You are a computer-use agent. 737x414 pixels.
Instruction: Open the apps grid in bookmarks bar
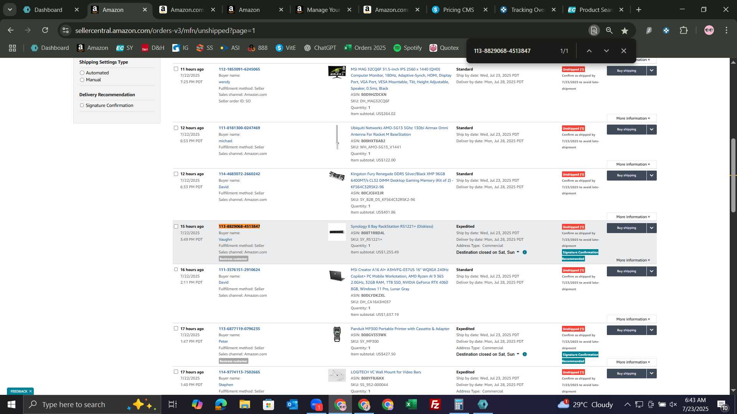pos(12,48)
